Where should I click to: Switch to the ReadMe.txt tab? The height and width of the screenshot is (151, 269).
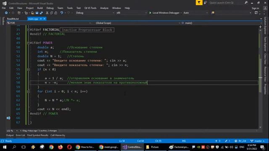(13, 19)
